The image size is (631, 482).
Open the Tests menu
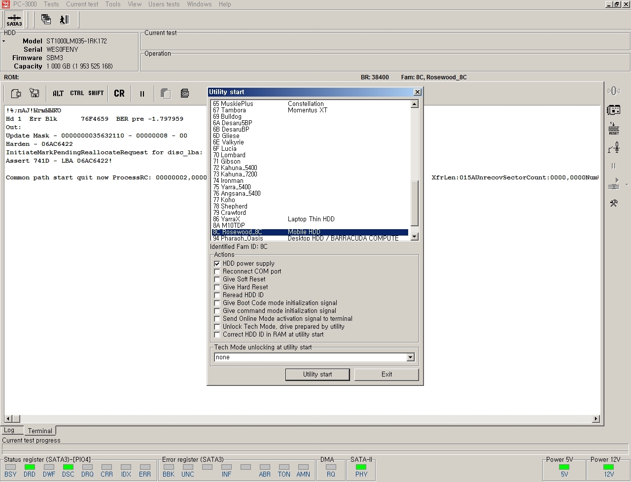(51, 4)
